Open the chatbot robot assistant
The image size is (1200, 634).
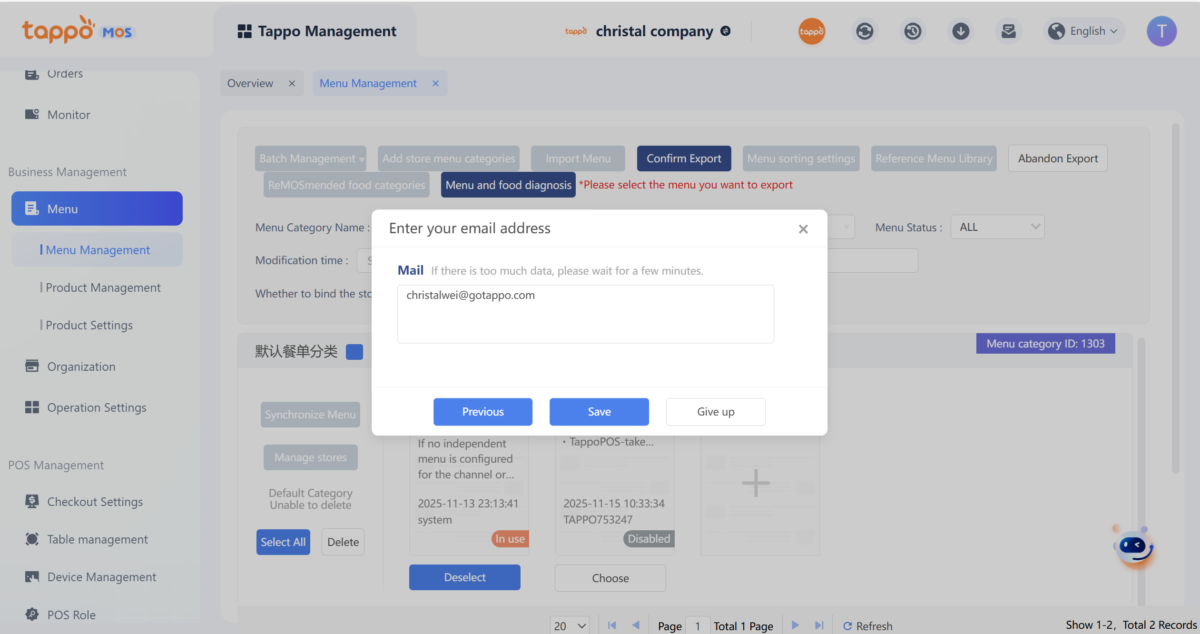[x=1135, y=546]
